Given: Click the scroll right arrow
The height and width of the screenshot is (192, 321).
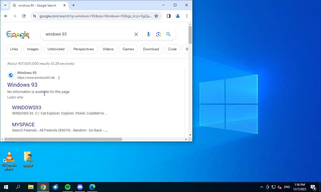Looking at the screenshot, I should point(186,139).
